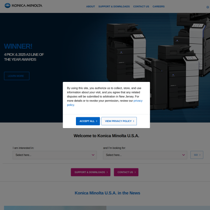Click the '4 PICK & 2025 A3 LINE OF THE YEAR AWARDS' text

point(24,57)
